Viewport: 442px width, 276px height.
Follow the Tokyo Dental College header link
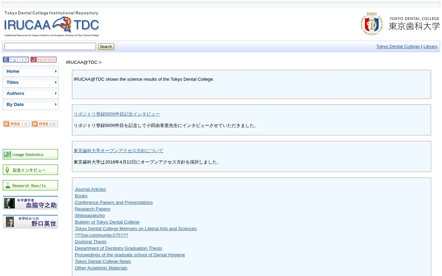(x=398, y=47)
